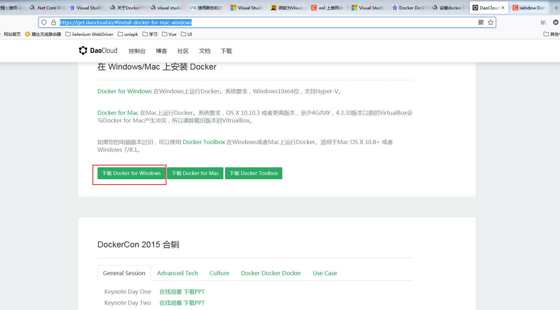
Task: Open the library sidebar icon
Action: 543,23
